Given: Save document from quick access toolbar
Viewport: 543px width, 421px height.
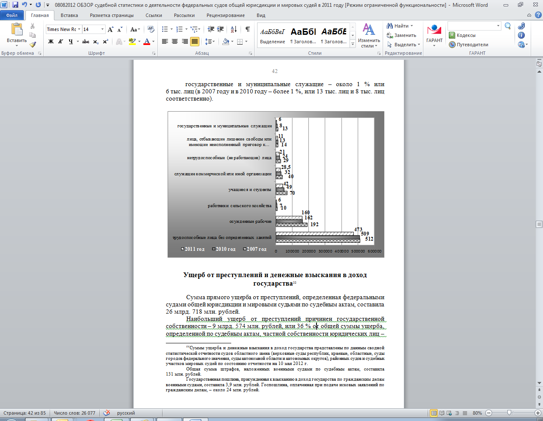Looking at the screenshot, I should 15,5.
